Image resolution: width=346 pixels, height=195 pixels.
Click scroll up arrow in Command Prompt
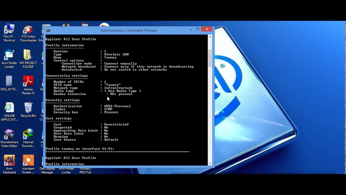[x=210, y=37]
